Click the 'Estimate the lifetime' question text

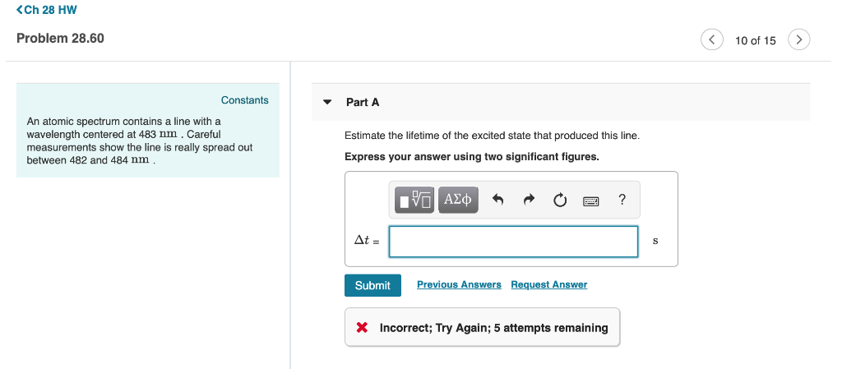(x=492, y=136)
